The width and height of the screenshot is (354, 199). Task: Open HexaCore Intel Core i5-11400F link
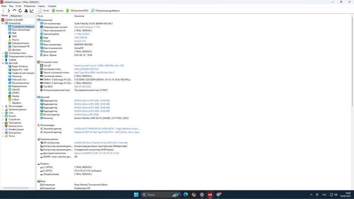pyautogui.click(x=99, y=66)
